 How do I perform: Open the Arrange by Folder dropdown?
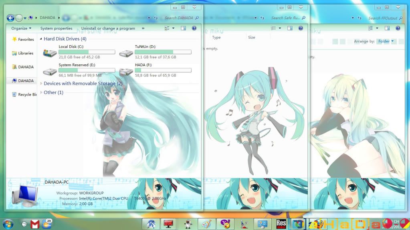(x=386, y=41)
